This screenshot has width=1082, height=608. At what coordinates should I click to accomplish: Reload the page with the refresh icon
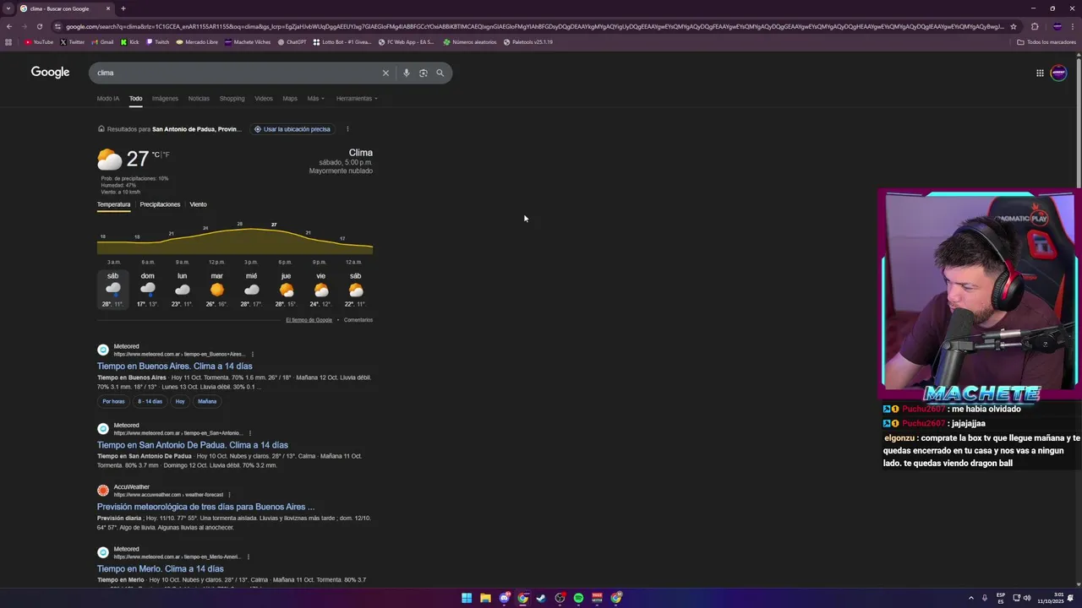(x=39, y=26)
